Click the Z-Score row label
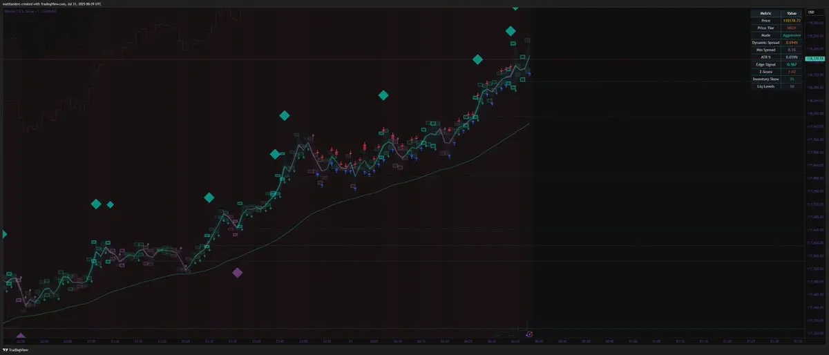This screenshot has width=829, height=355. pos(765,72)
